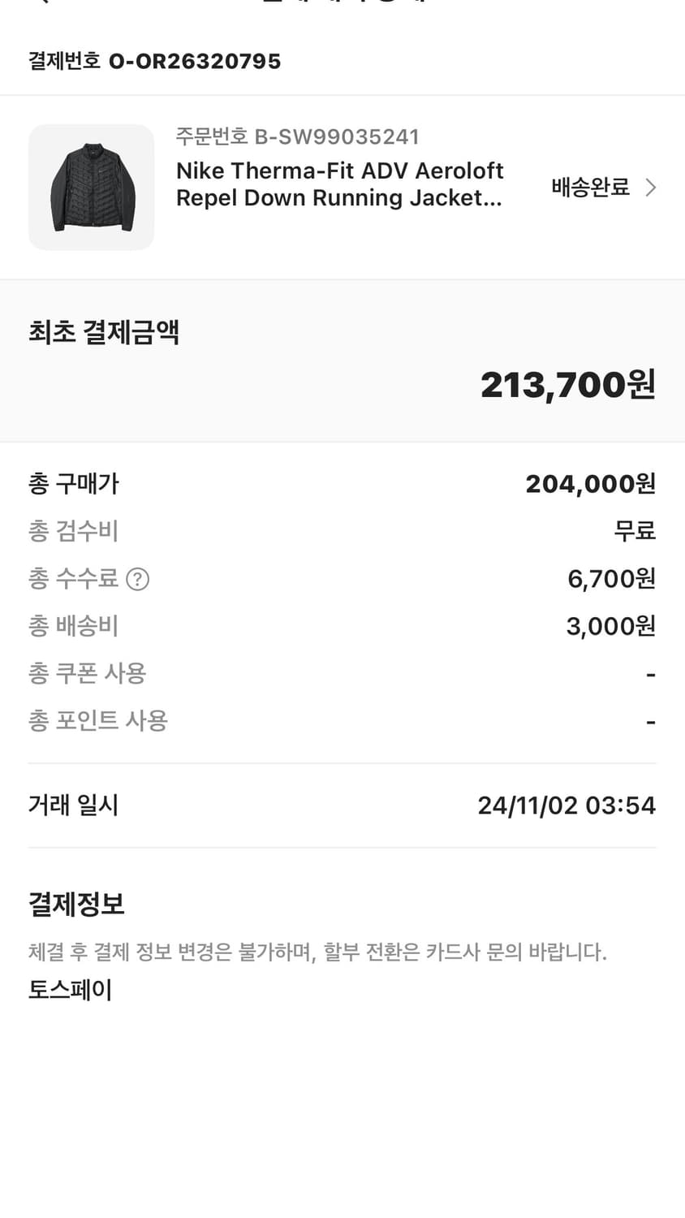Tap the Nike jacket product thumbnail
Viewport: 685px width, 1218px height.
tap(91, 188)
